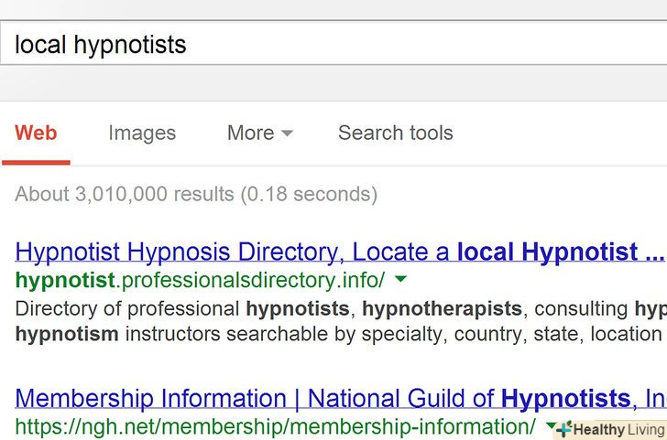Expand arrow beside hypnotist.professionalsdirectory.info URL
This screenshot has width=667, height=440.
pos(400,279)
